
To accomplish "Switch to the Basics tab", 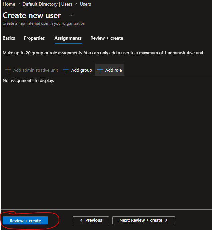I will pos(9,38).
